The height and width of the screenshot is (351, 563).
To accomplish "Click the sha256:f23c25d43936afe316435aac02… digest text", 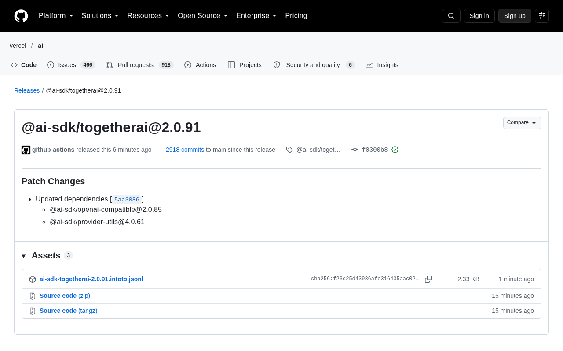I will pos(365,279).
